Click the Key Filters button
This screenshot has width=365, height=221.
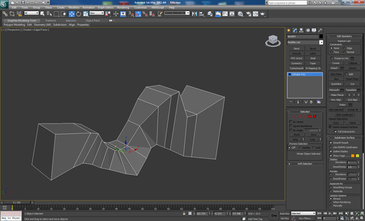pos(306,219)
